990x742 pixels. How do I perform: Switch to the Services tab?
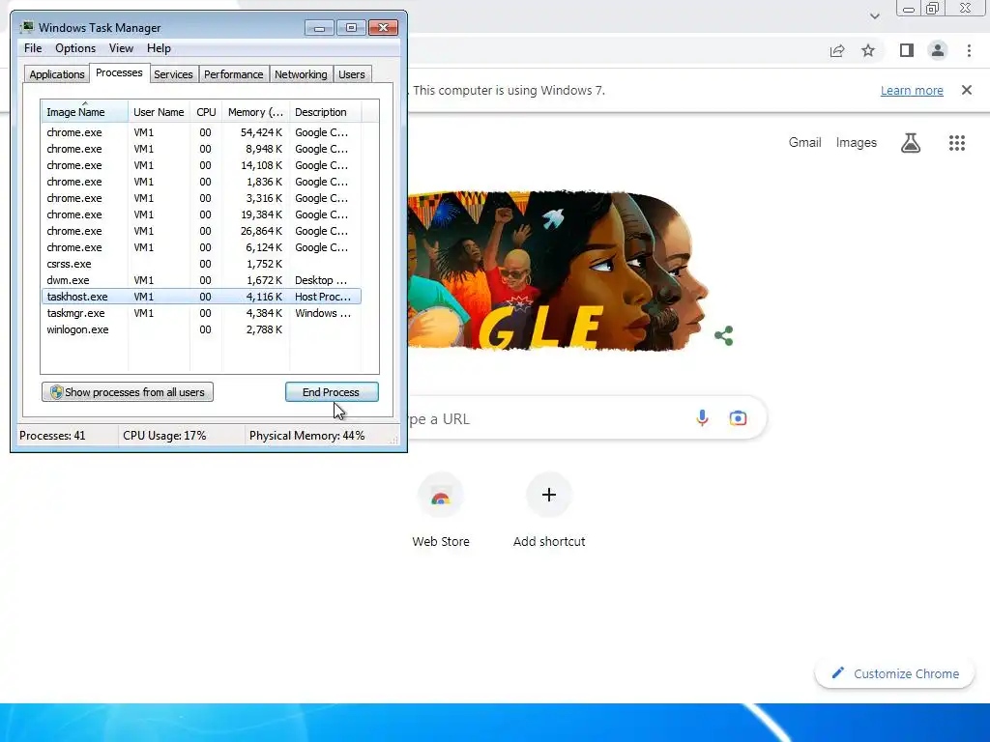click(x=173, y=74)
